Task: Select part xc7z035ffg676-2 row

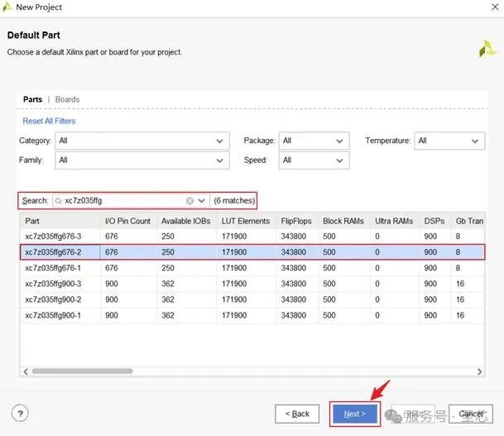Action: [58, 252]
